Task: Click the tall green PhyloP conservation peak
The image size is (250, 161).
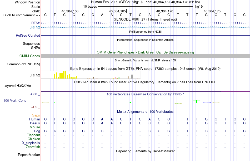Action: [197, 101]
